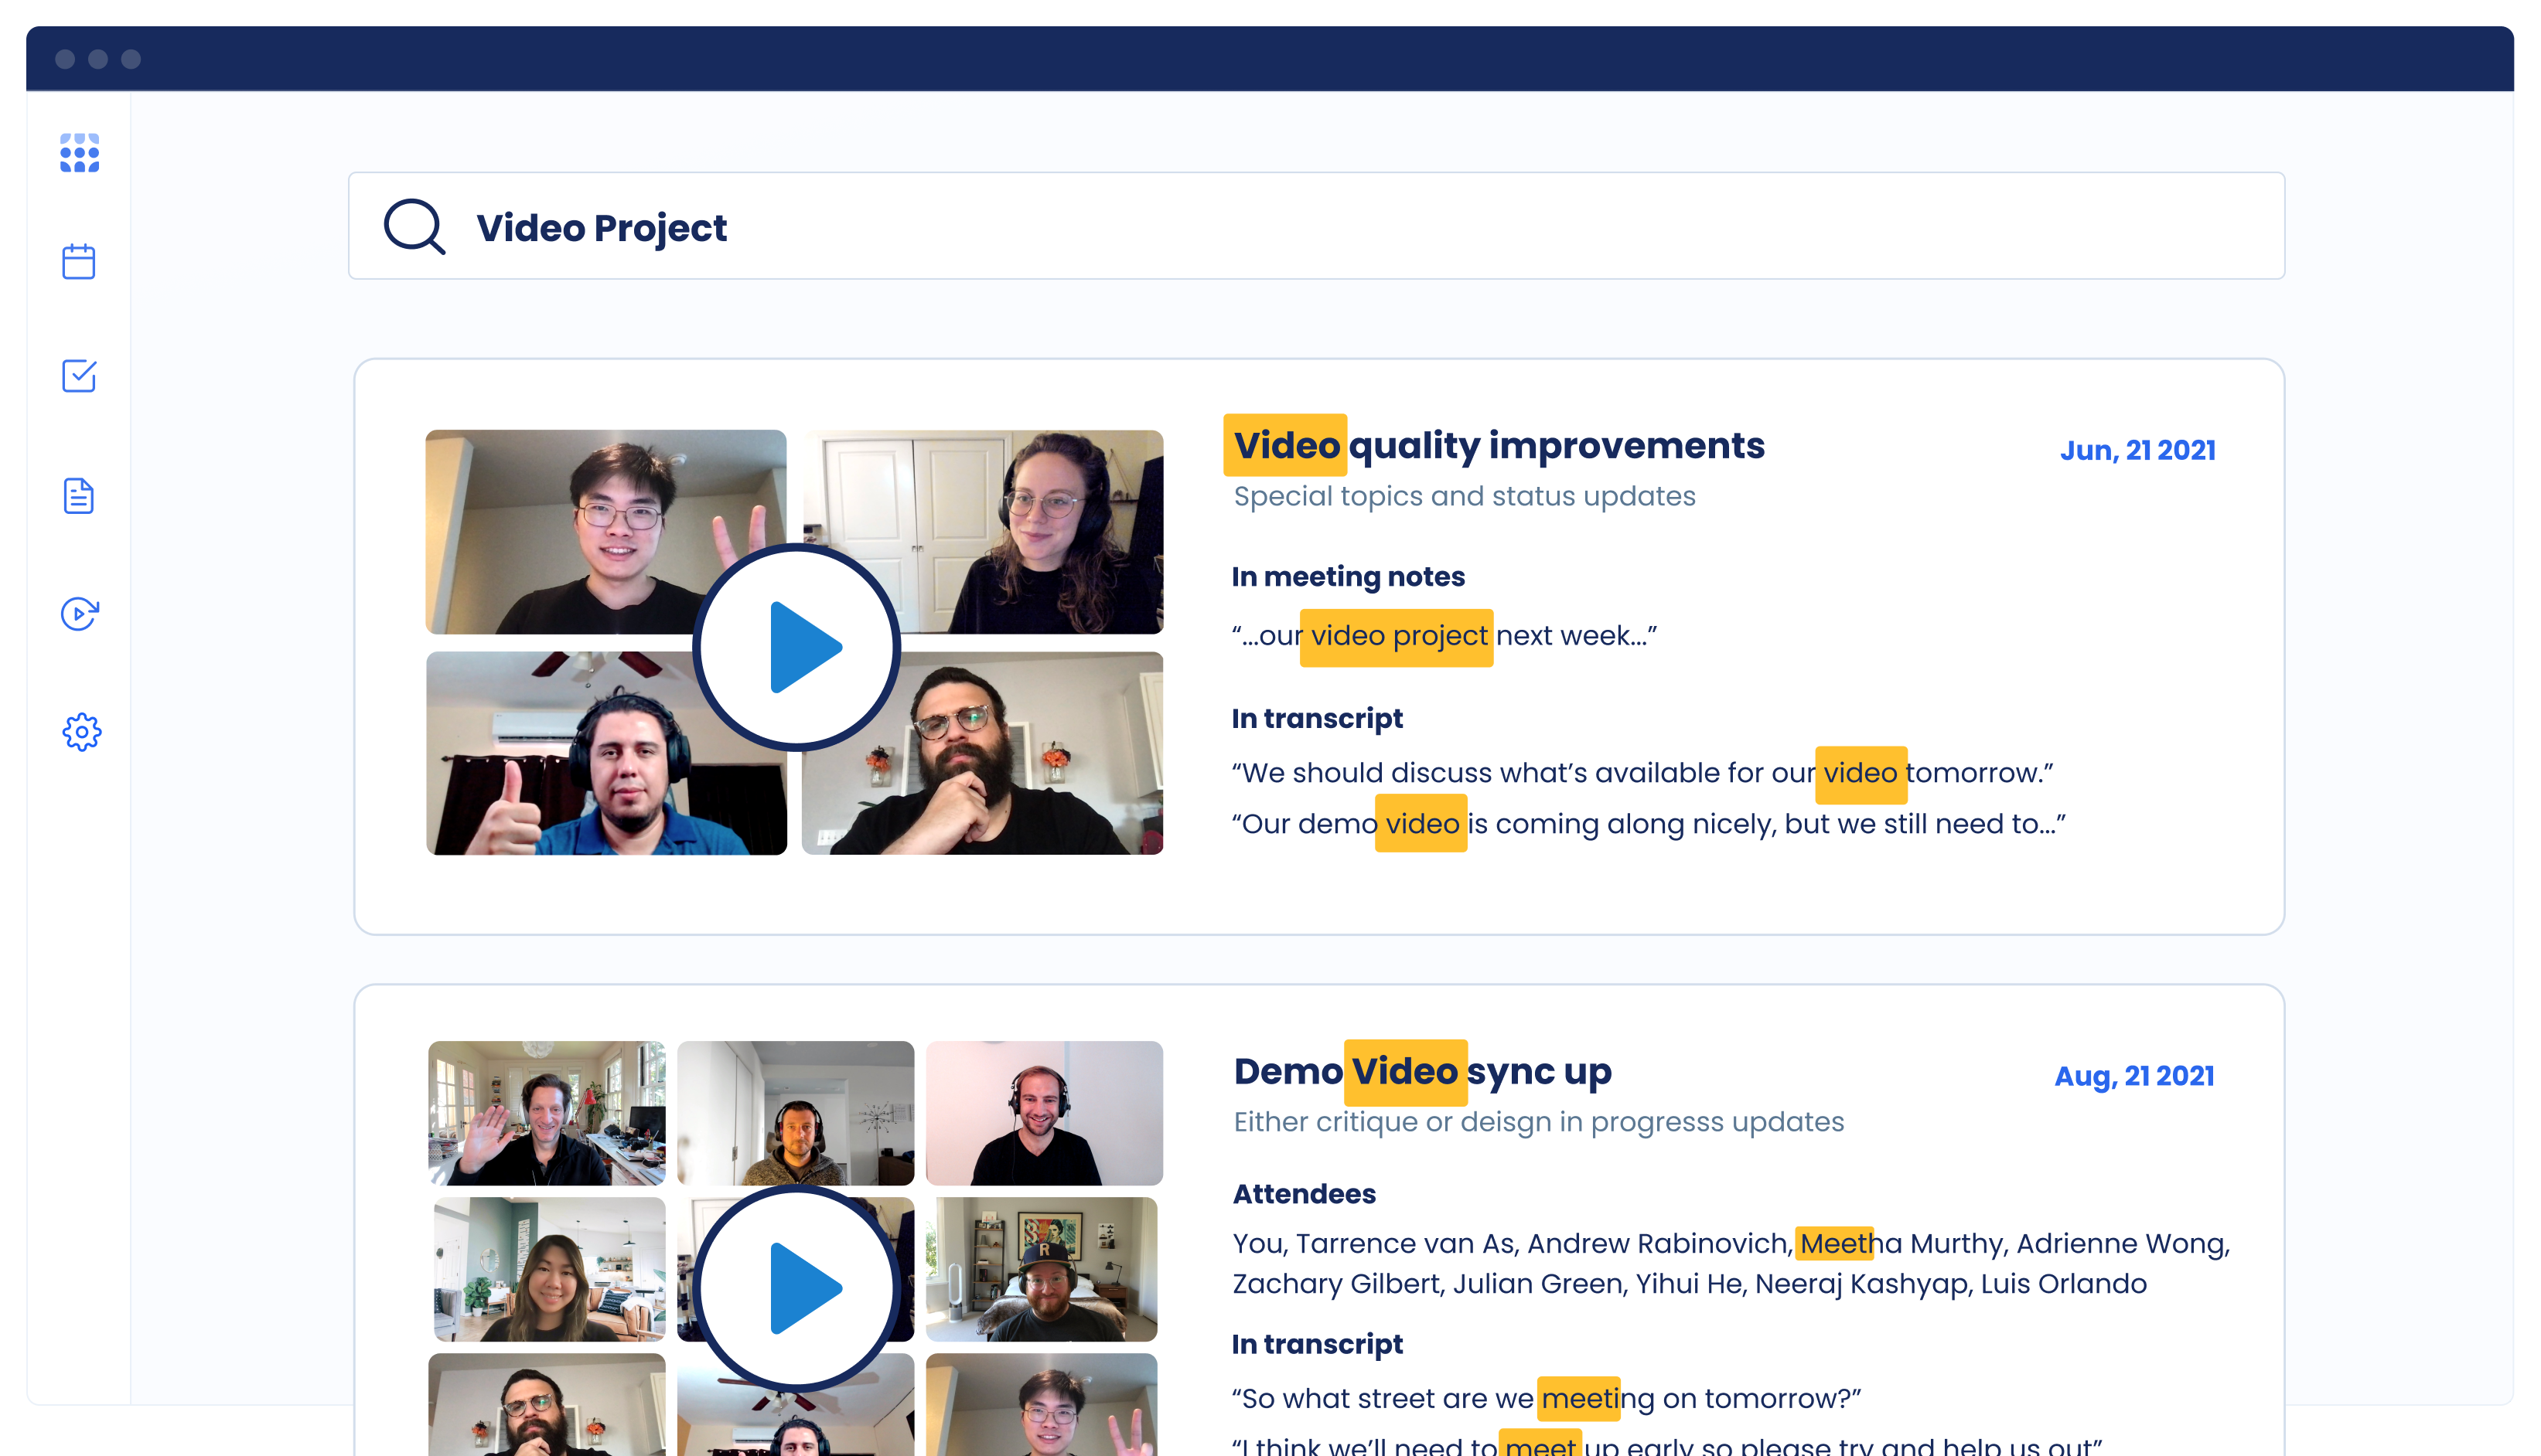
Task: Select the tasks checkmark icon in sidebar
Action: click(79, 376)
